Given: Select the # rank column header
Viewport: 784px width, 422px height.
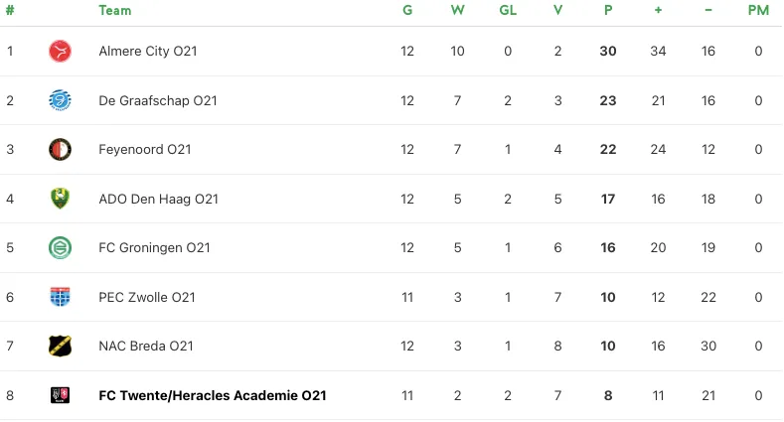Looking at the screenshot, I should 10,11.
